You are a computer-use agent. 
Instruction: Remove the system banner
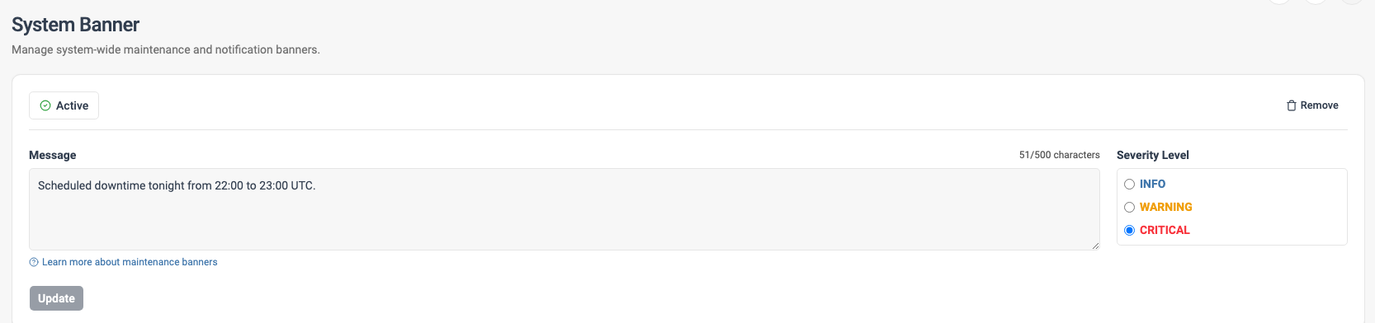click(1312, 105)
